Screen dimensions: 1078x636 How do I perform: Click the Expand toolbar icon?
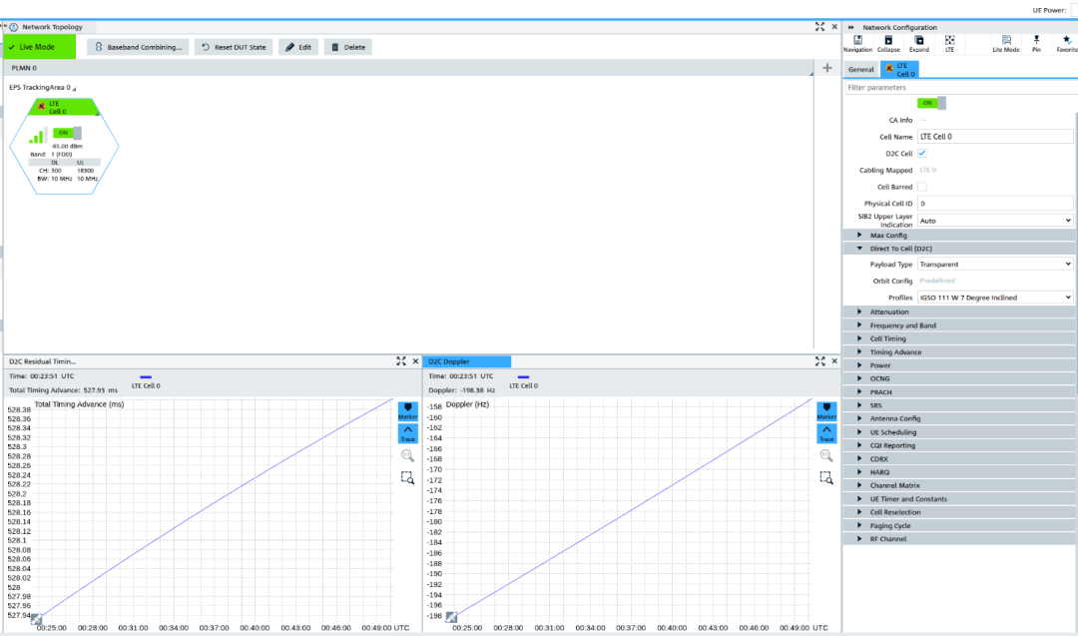pyautogui.click(x=919, y=43)
